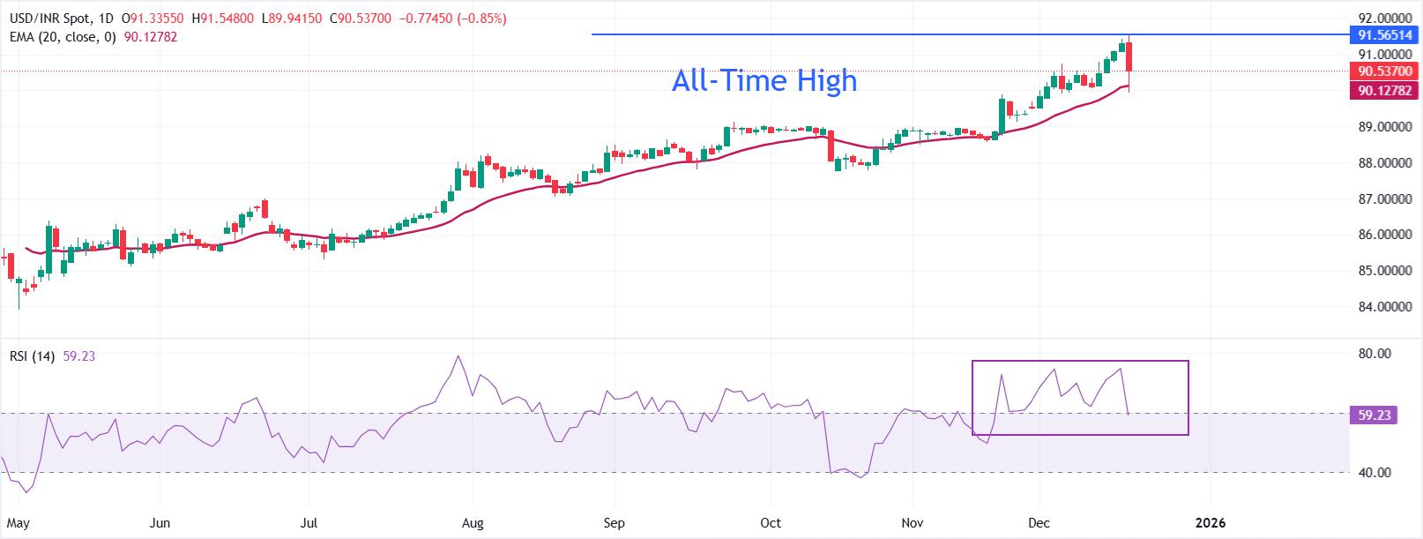Click the May label on time axis
The image size is (1423, 539).
(19, 523)
